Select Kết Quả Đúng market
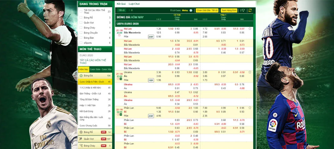This screenshot has height=149, width=334. (95, 111)
